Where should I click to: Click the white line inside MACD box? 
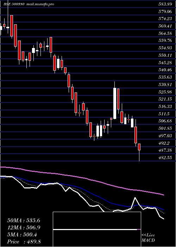tap(95, 230)
